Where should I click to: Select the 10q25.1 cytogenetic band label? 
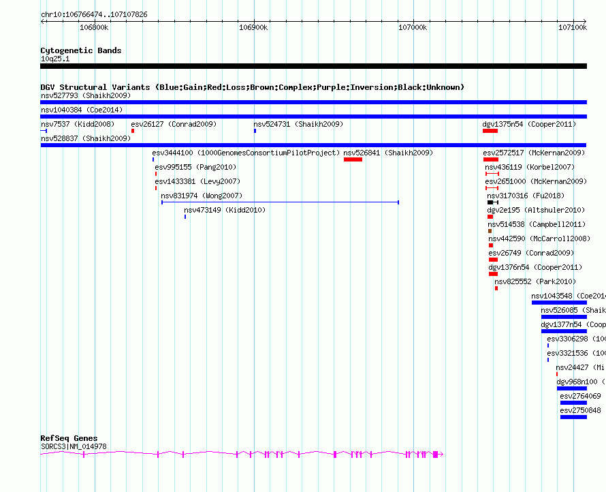coord(55,59)
